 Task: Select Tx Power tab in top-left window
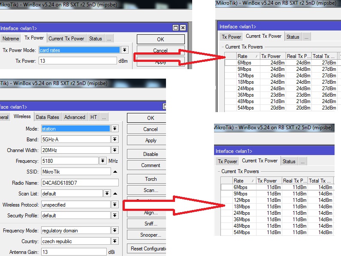click(x=34, y=38)
